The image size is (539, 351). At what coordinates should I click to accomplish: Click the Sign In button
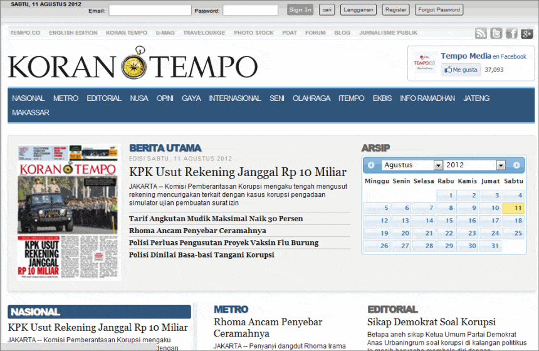coord(300,9)
